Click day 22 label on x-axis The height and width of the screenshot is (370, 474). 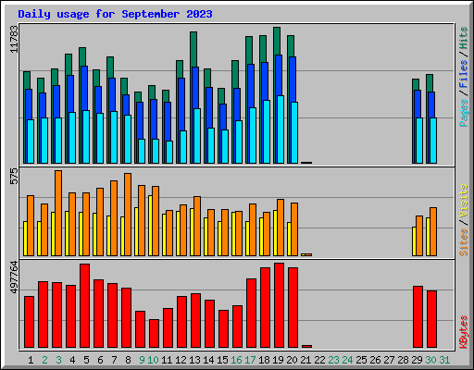tap(319, 360)
